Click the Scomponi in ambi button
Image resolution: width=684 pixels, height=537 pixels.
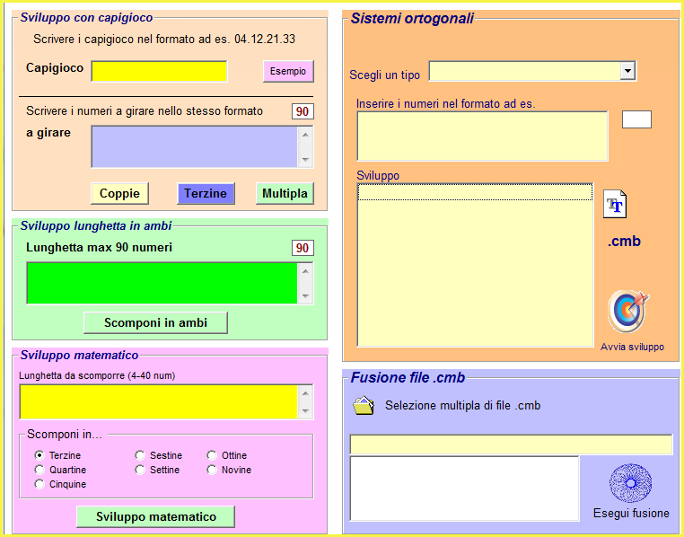click(x=155, y=322)
